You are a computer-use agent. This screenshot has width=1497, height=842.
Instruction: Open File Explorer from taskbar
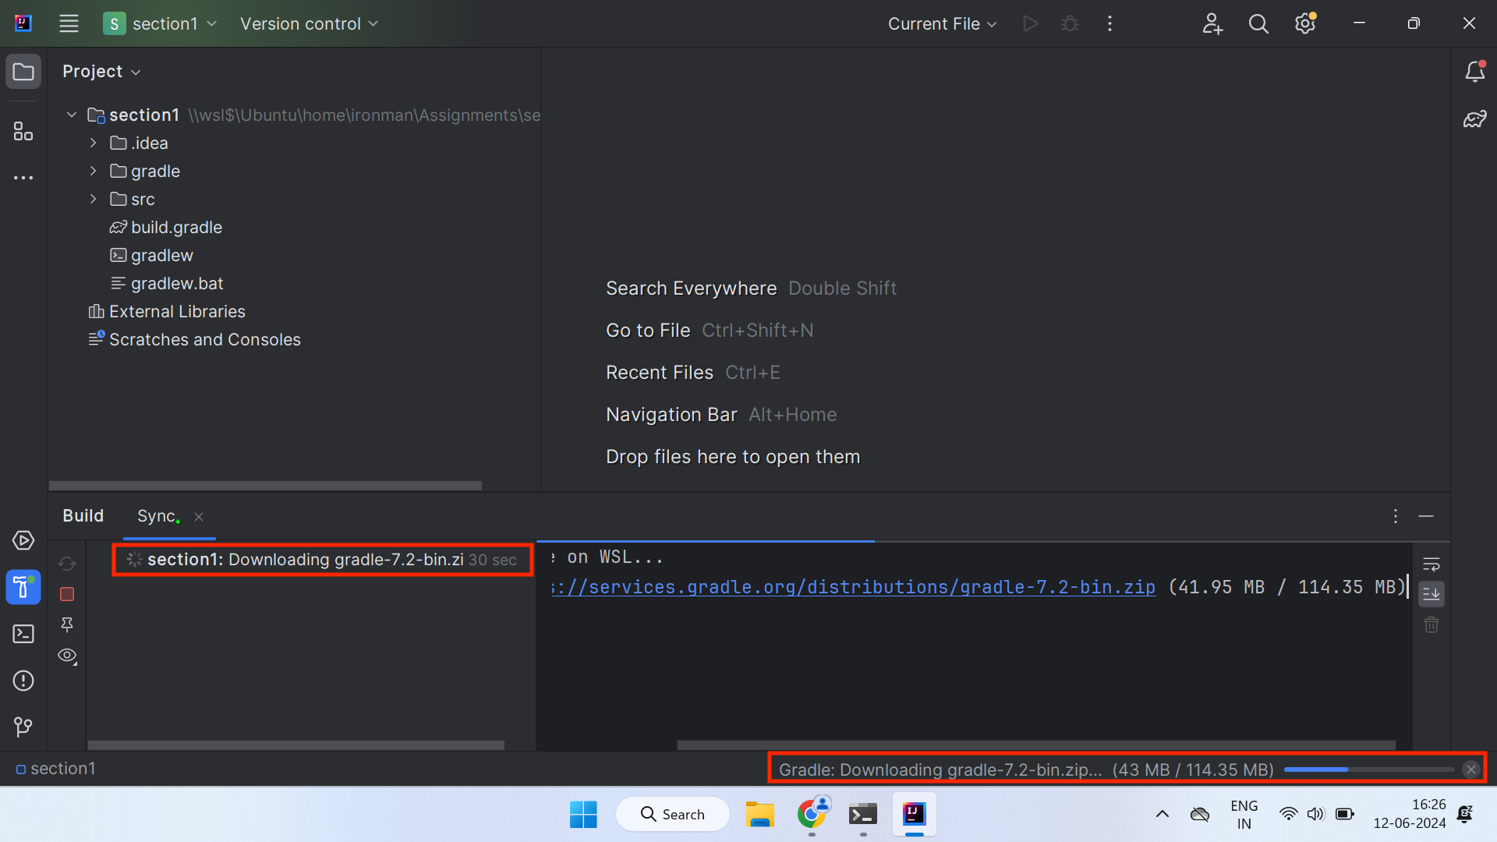[x=759, y=814]
